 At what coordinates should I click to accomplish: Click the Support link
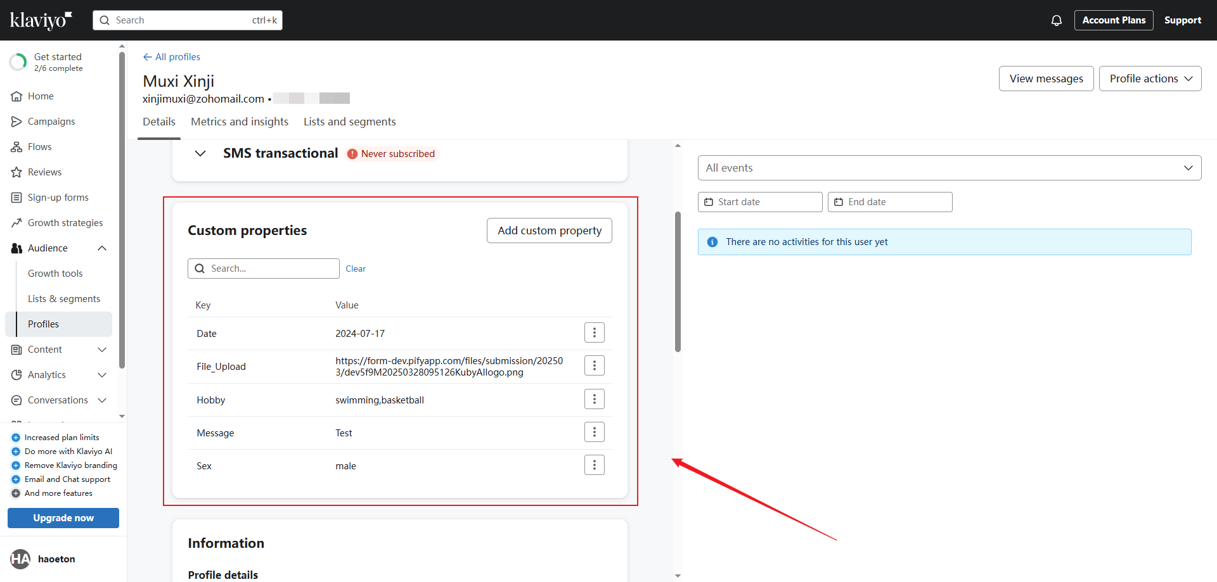coord(1183,20)
